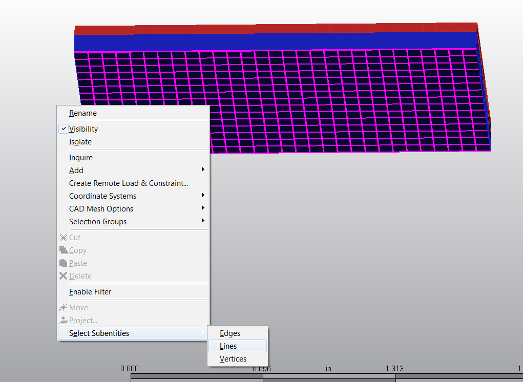Choose Vertices as the subentity type
The width and height of the screenshot is (523, 382).
[233, 358]
